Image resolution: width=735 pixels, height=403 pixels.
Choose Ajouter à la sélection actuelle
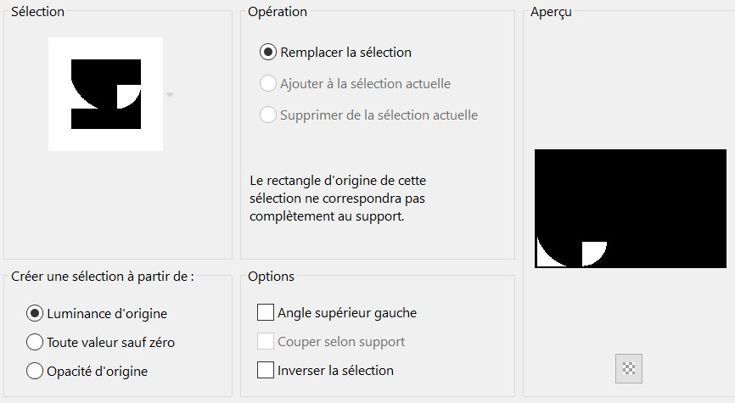(268, 84)
